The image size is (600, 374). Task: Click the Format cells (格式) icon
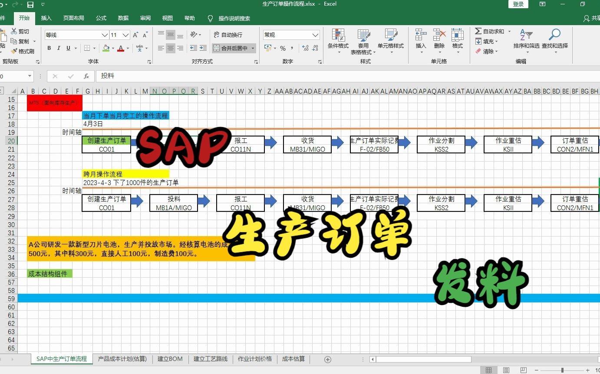coord(457,35)
